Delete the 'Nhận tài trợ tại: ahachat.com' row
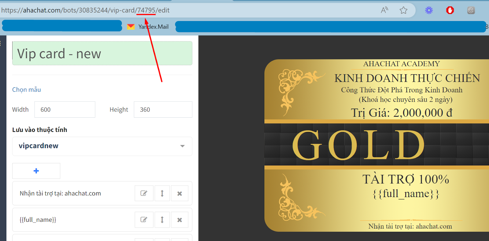The height and width of the screenshot is (241, 489). (x=180, y=193)
